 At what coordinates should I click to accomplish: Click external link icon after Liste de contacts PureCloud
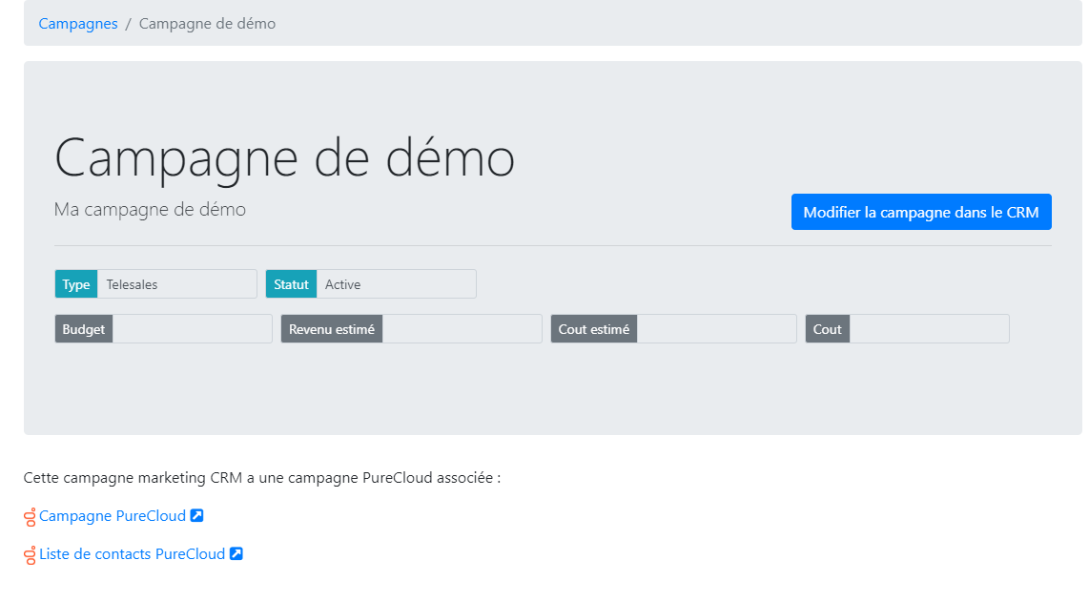click(236, 554)
